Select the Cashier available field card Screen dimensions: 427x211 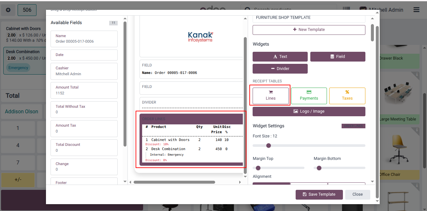84,71
